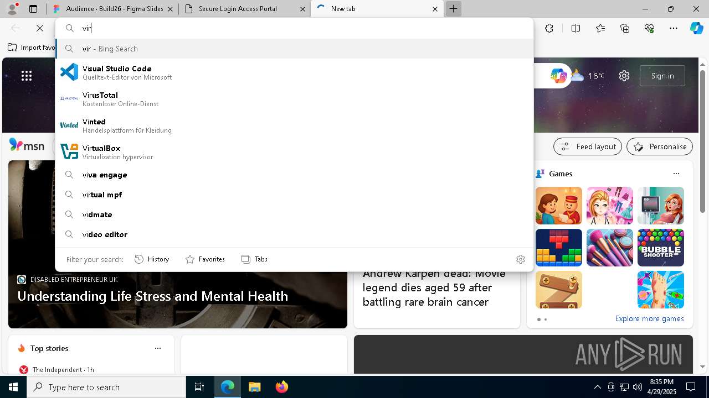Open new tab page settings gear
The height and width of the screenshot is (398, 709).
click(x=624, y=76)
